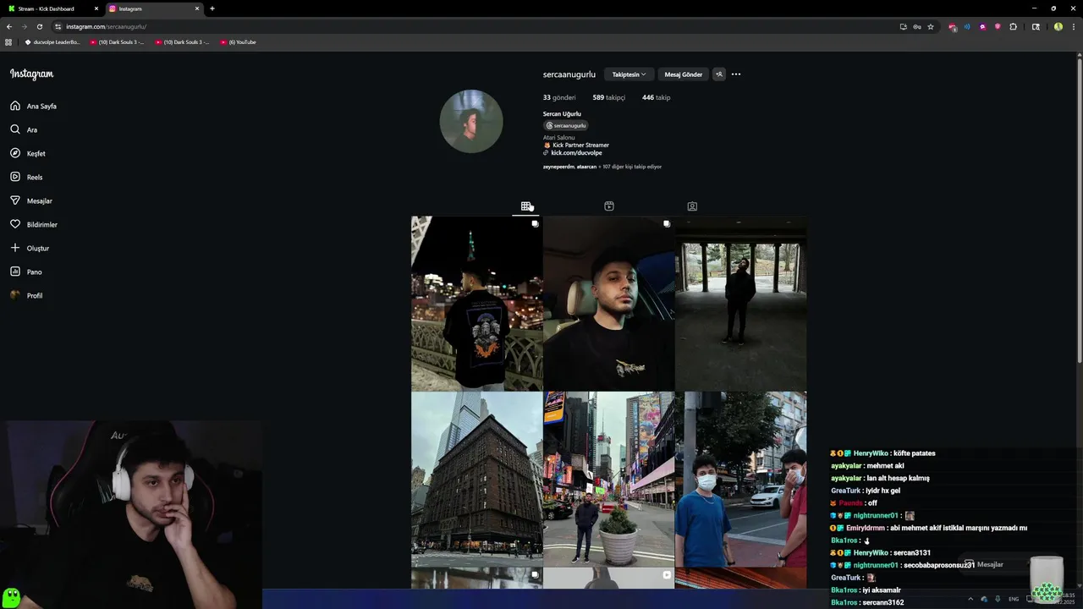Click the site info icon in address bar
1083x609 pixels.
pos(58,26)
